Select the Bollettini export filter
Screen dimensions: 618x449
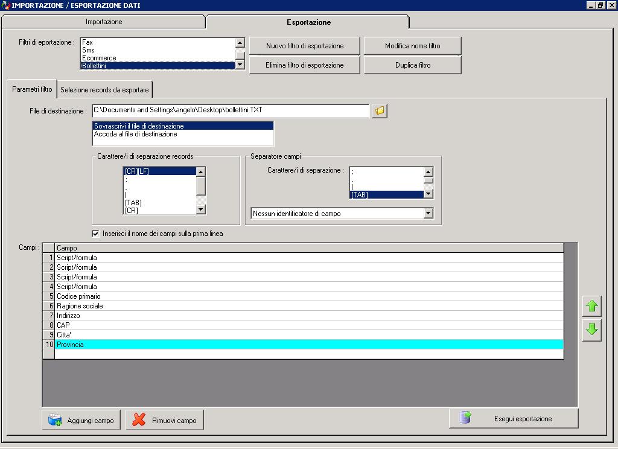[158, 66]
